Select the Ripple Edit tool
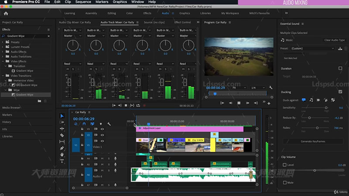Viewport: 349px width, 196px height. pyautogui.click(x=62, y=128)
